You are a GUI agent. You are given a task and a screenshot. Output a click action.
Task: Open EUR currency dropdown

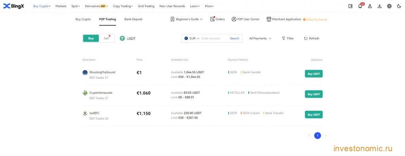point(192,38)
